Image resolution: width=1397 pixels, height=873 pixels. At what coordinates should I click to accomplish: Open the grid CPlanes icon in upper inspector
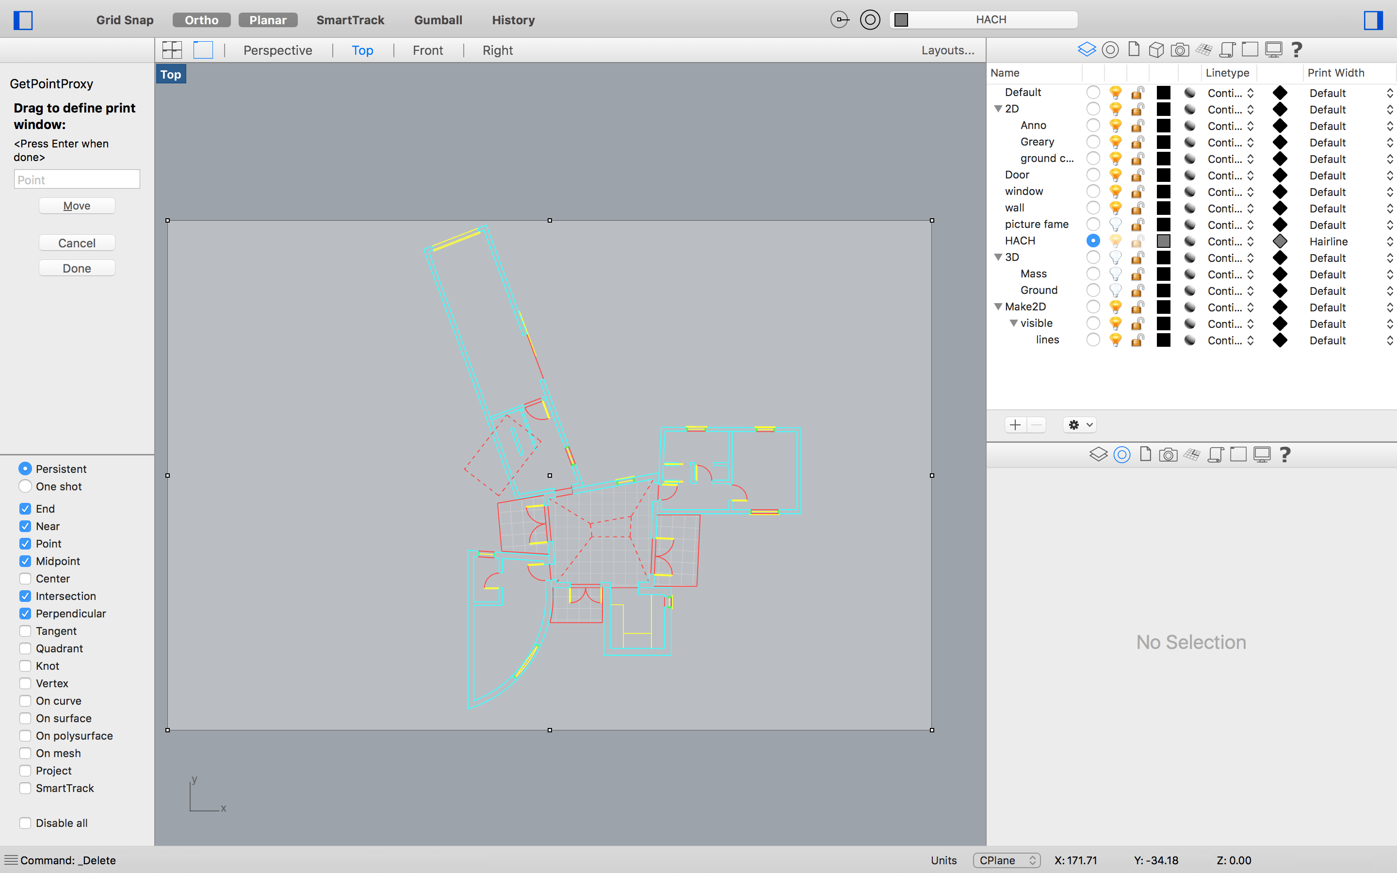click(x=1203, y=49)
